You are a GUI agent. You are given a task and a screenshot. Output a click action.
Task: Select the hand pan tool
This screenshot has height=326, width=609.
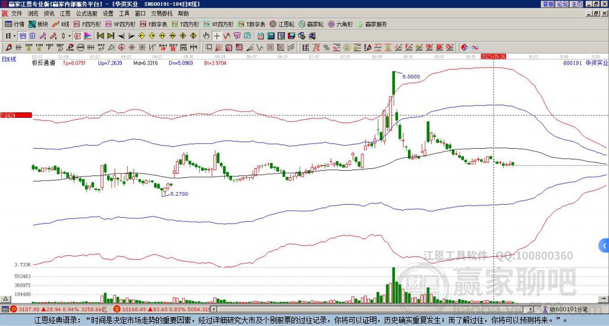[x=206, y=36]
